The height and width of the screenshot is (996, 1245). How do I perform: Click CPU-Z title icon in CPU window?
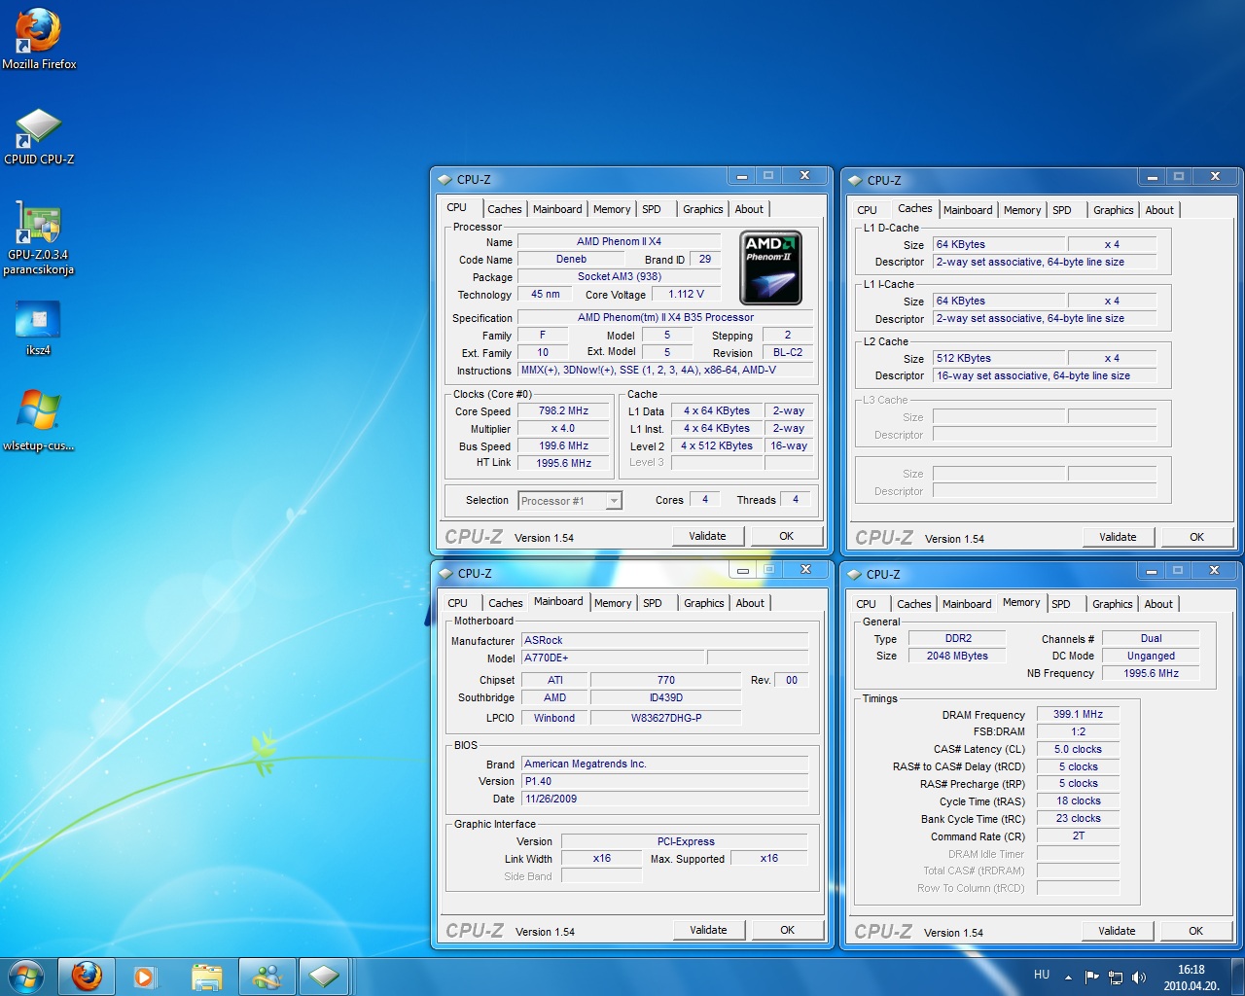445,180
